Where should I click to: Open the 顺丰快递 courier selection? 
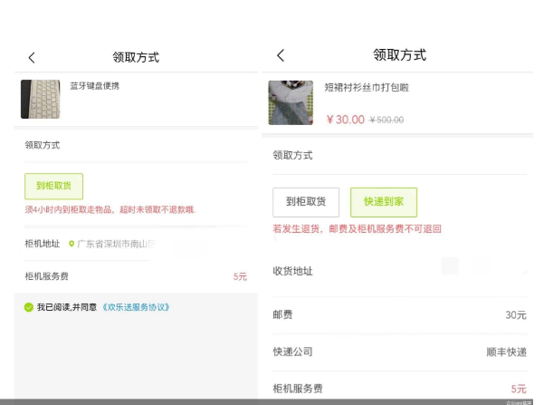click(505, 352)
